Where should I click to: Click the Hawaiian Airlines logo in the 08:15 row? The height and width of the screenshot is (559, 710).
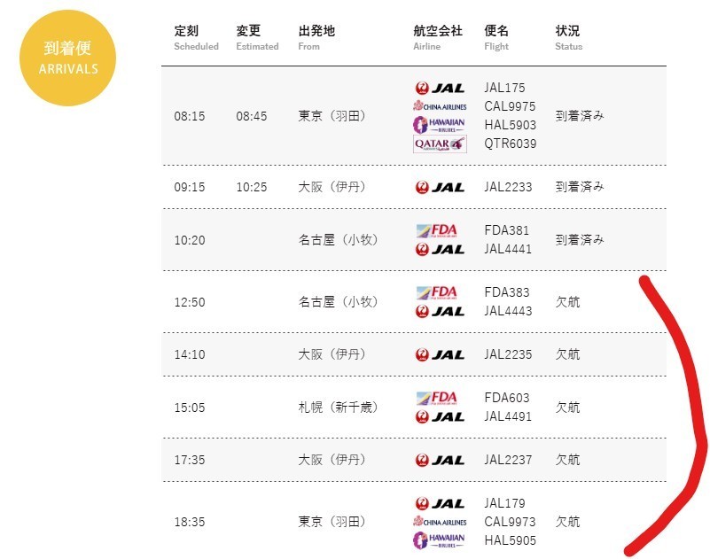click(x=439, y=125)
